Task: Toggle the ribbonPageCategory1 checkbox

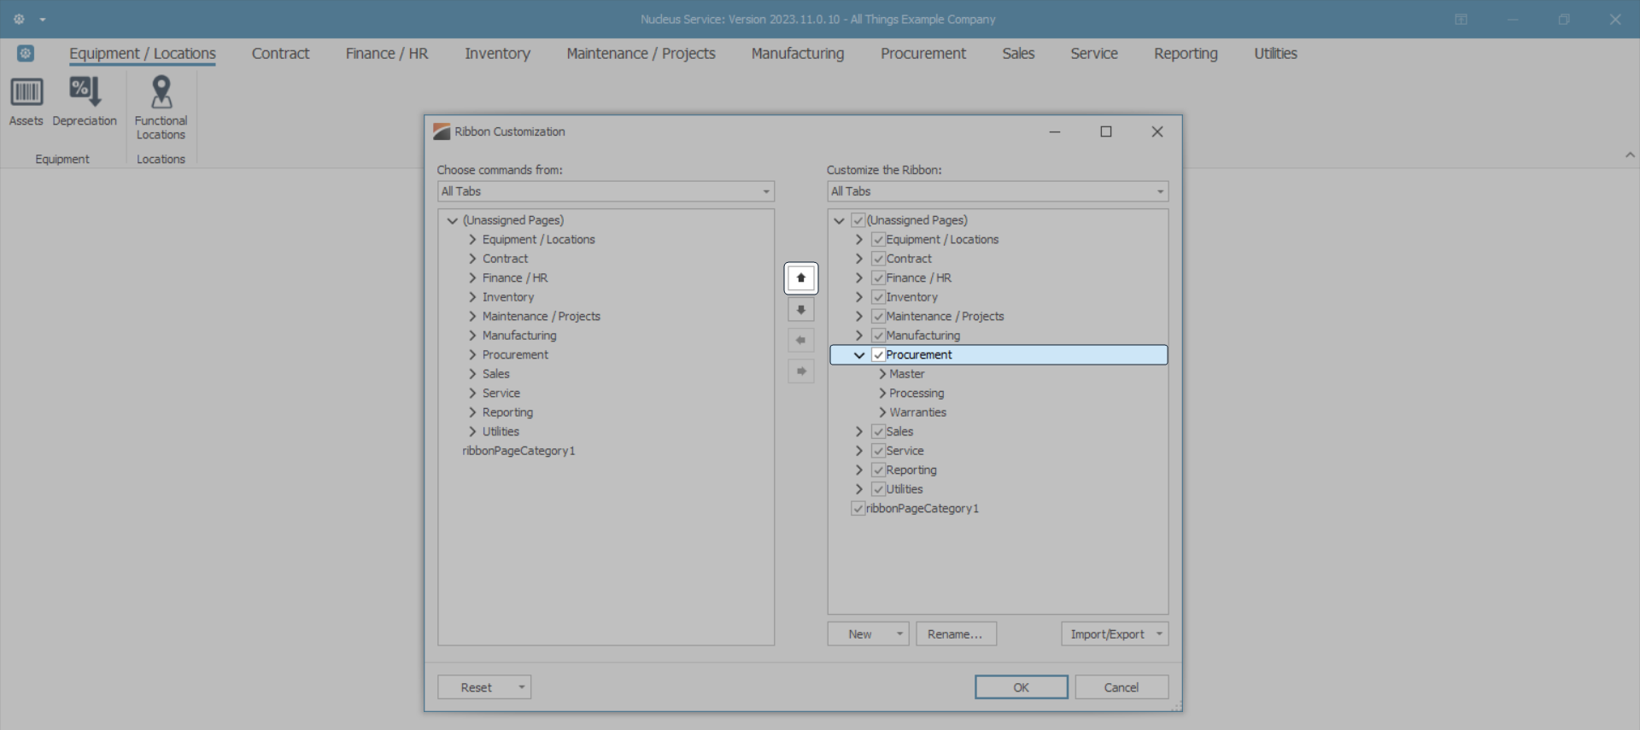Action: 858,509
